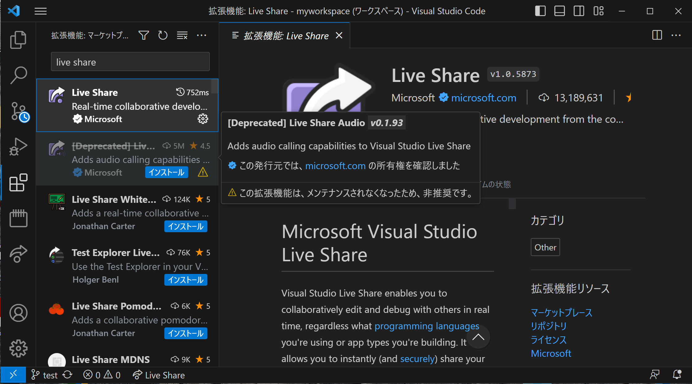Toggle the bottom panel visibility
Image resolution: width=692 pixels, height=384 pixels.
[559, 11]
